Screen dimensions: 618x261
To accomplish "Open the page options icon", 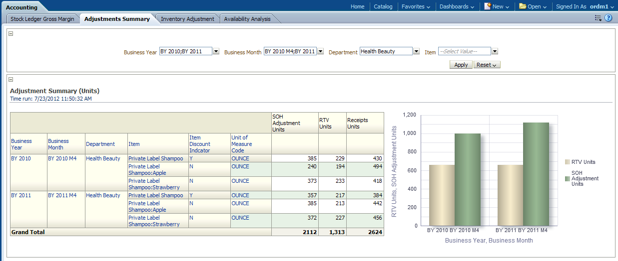I will (598, 18).
